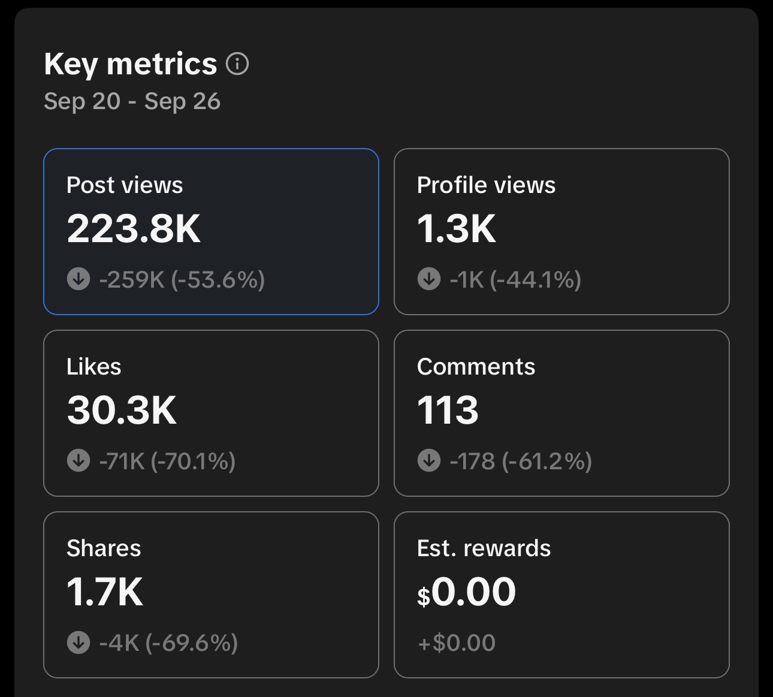773x697 pixels.
Task: Click the -259K (-53.6%) change text
Action: 182,279
